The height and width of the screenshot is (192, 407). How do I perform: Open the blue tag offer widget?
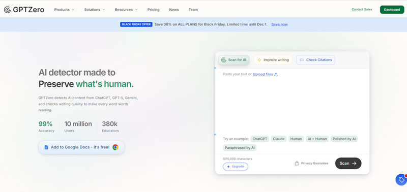[401, 180]
